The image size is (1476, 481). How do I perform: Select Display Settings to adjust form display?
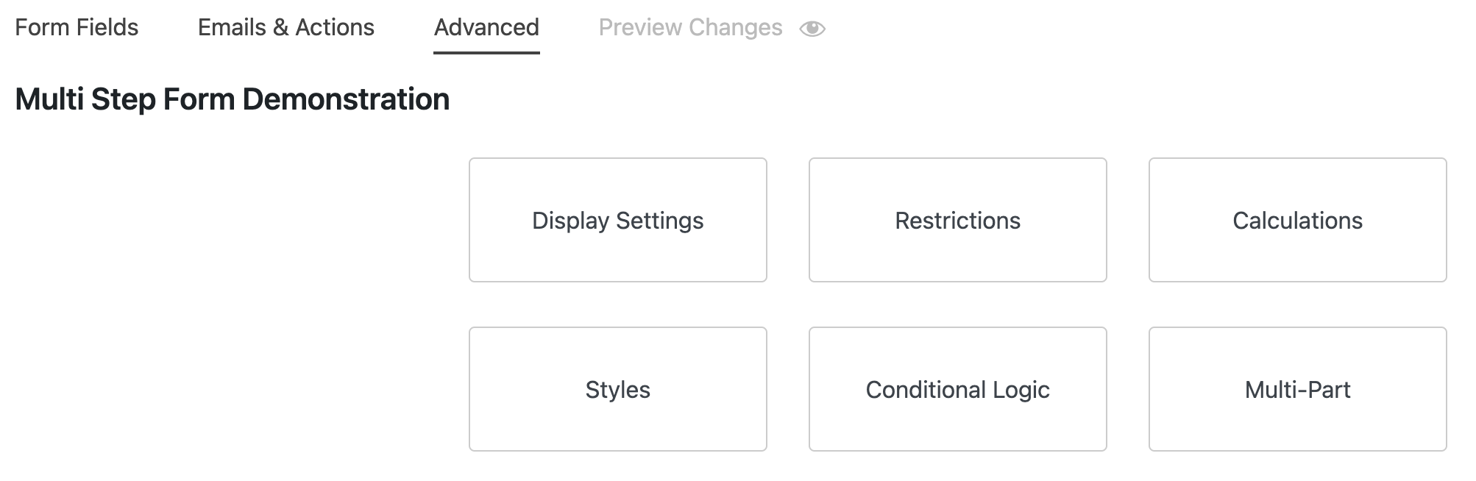pyautogui.click(x=617, y=219)
